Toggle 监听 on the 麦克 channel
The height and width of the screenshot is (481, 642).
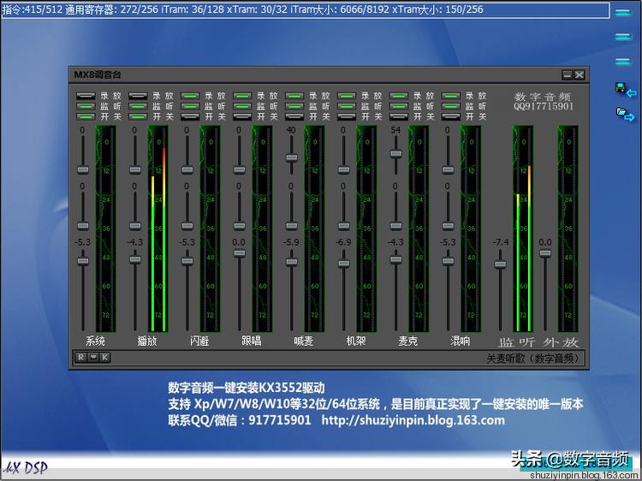tap(399, 106)
